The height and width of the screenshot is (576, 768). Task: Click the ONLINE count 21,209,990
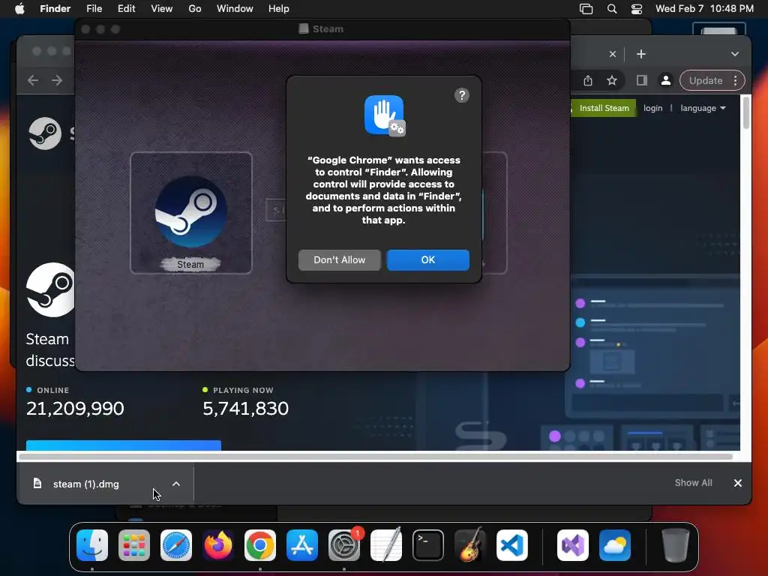75,409
